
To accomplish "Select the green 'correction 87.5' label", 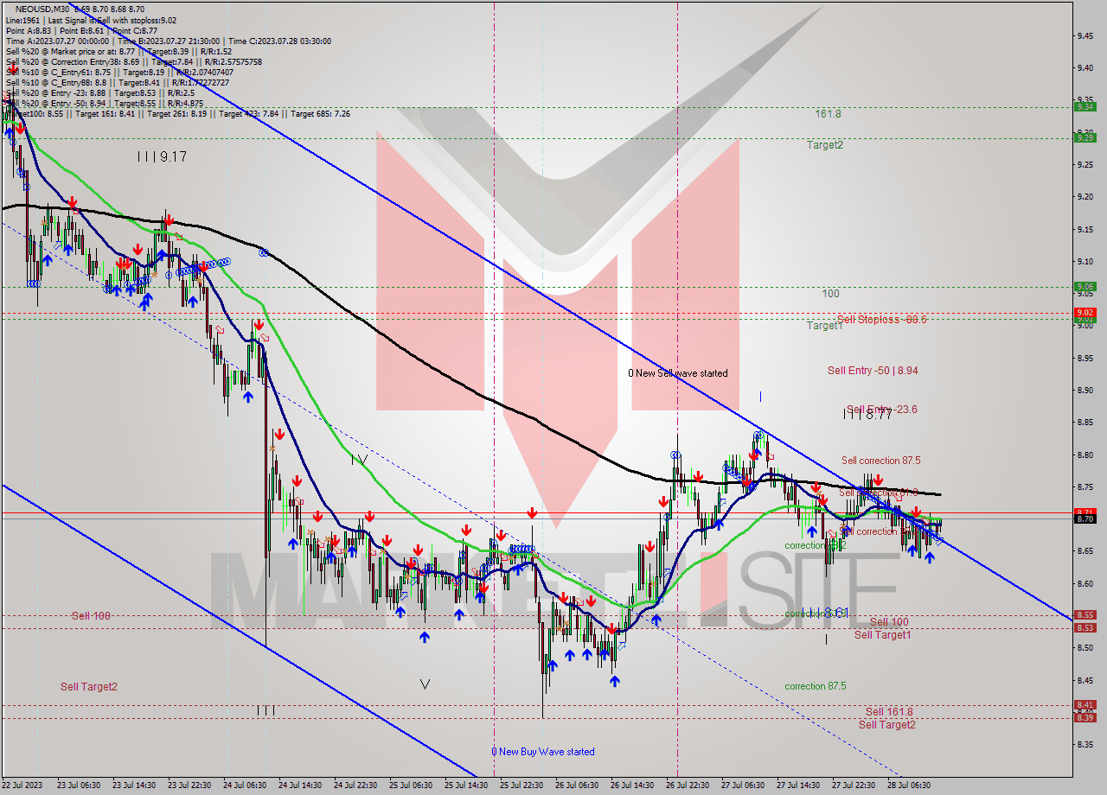I will pyautogui.click(x=816, y=686).
